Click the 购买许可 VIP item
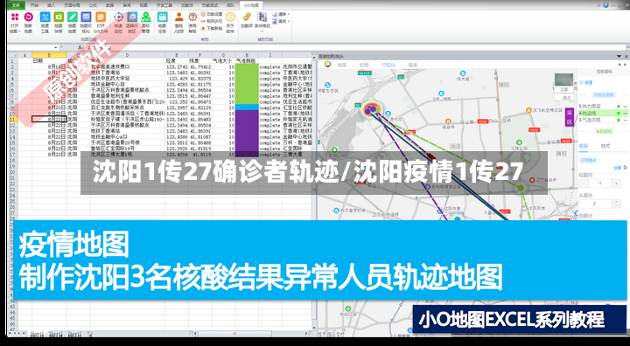This screenshot has height=346, width=630. (x=212, y=21)
